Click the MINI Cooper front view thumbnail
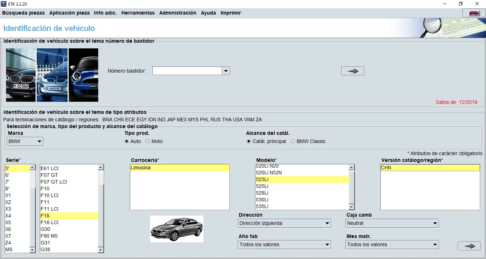486x259 pixels. click(x=83, y=75)
